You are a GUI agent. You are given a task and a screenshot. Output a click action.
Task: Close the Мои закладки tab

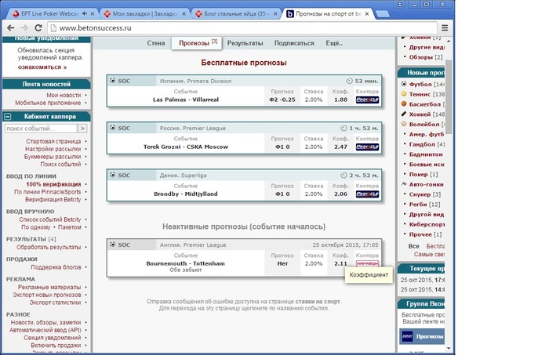click(x=184, y=13)
